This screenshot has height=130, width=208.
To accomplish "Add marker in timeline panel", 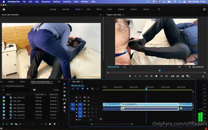I will (x=87, y=89).
